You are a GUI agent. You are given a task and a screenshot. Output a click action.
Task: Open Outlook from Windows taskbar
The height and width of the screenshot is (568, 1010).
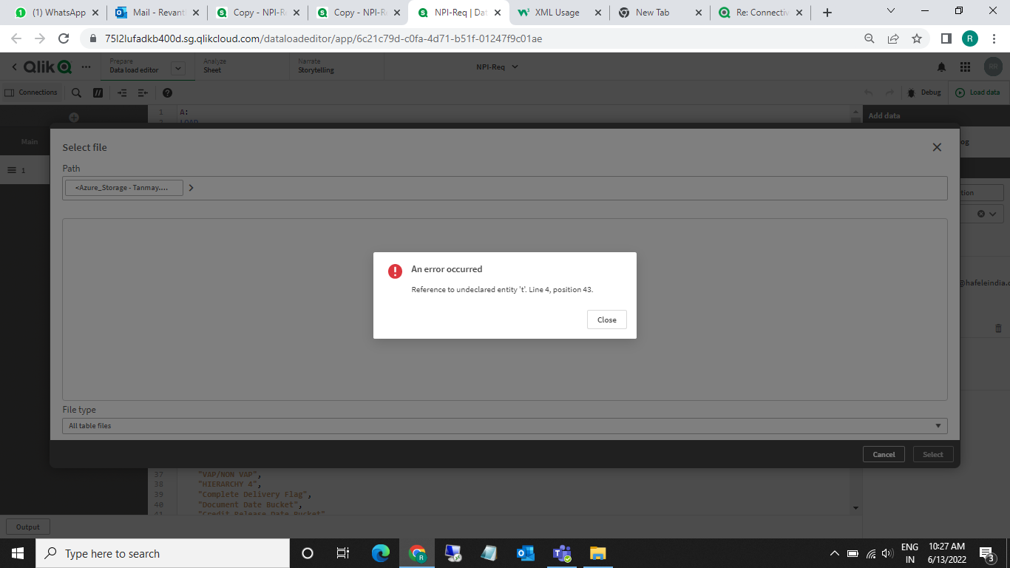[526, 553]
